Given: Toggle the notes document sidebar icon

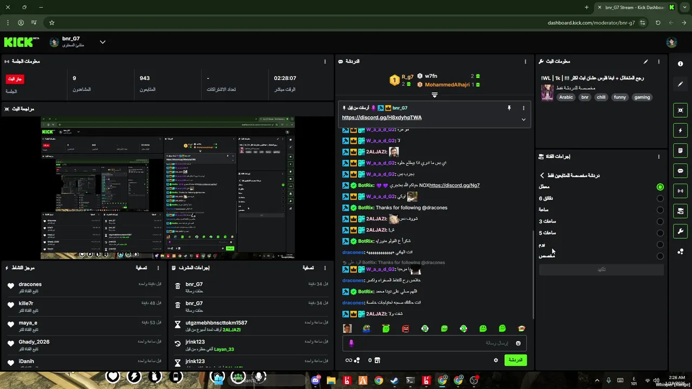Looking at the screenshot, I should (x=680, y=150).
